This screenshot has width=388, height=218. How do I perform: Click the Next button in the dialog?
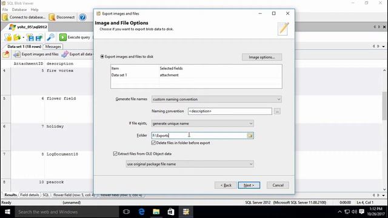(249, 185)
